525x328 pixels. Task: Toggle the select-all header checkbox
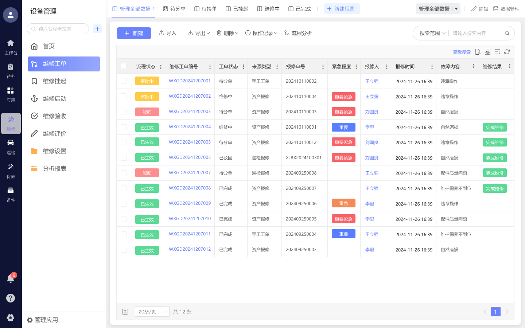tap(124, 66)
